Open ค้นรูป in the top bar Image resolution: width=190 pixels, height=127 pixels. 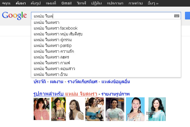(35, 3)
